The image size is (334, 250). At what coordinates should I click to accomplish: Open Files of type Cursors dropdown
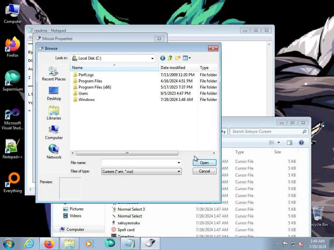pos(142,171)
